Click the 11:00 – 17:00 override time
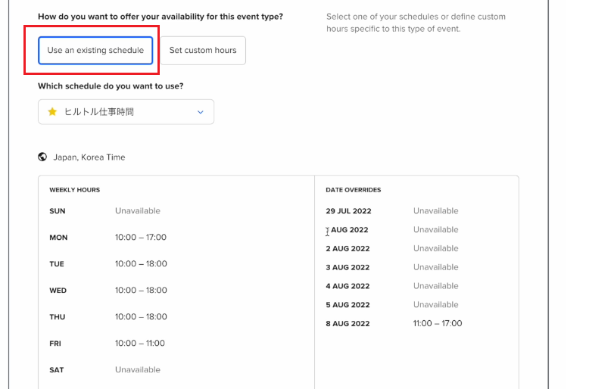Viewport: 614px width, 389px height. click(x=438, y=324)
